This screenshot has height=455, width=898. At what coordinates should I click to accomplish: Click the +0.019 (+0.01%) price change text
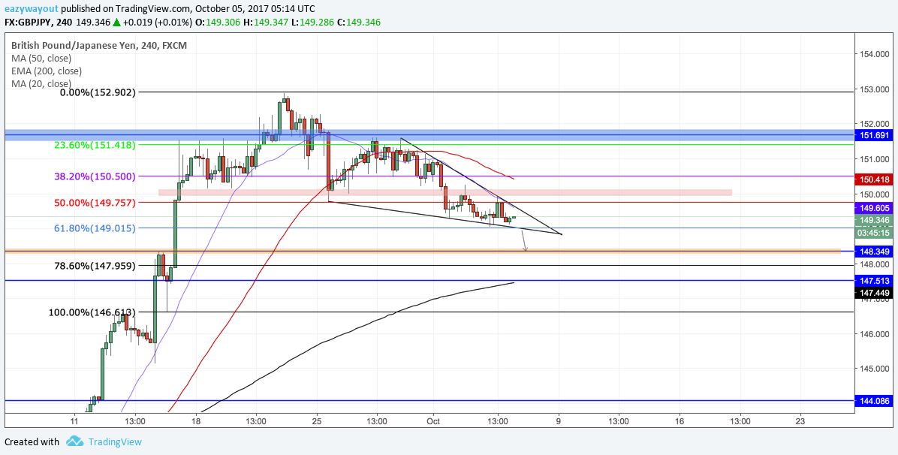coord(158,23)
